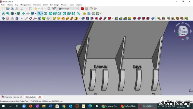Switch to the Front view cube icon
The width and height of the screenshot is (193, 109).
click(x=50, y=13)
